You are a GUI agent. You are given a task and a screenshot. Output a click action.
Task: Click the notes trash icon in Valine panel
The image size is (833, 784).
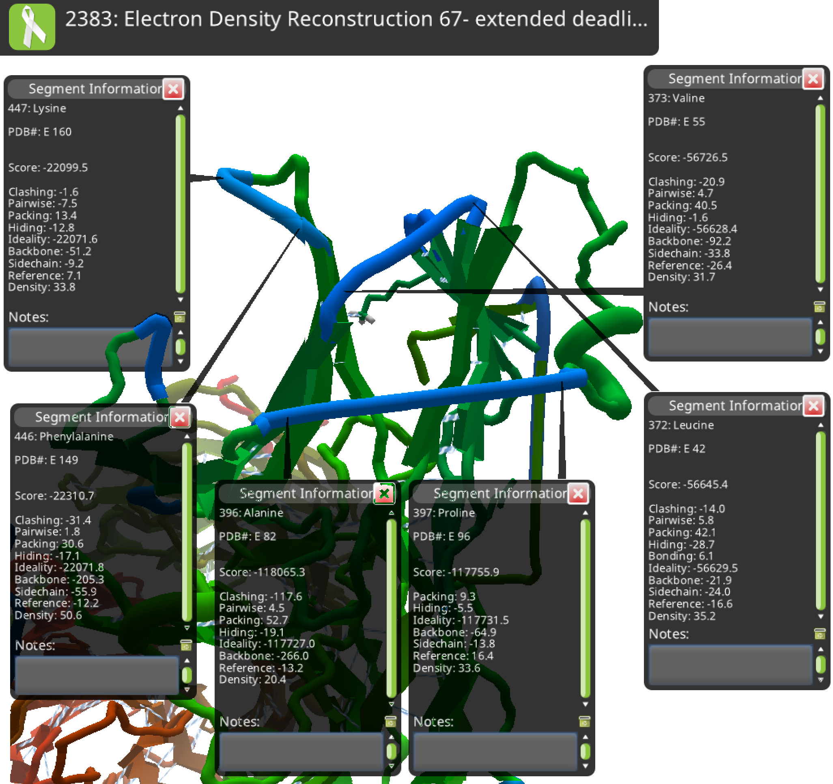pyautogui.click(x=819, y=307)
